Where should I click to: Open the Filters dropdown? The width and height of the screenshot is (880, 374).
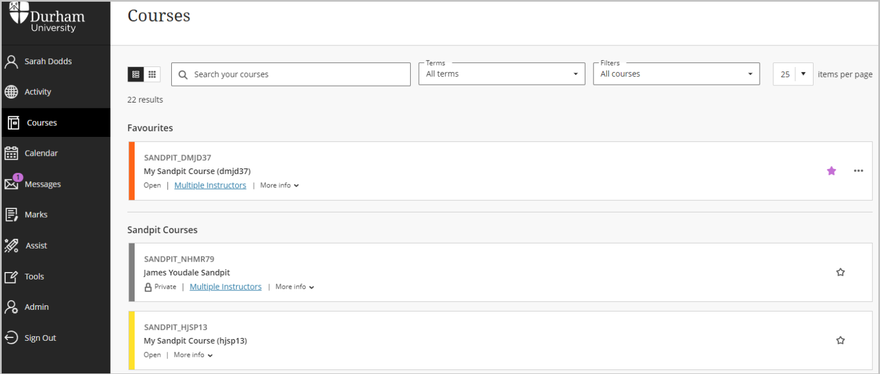[x=749, y=73]
